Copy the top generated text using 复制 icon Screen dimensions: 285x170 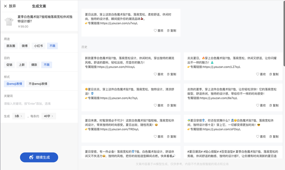pos(168,30)
